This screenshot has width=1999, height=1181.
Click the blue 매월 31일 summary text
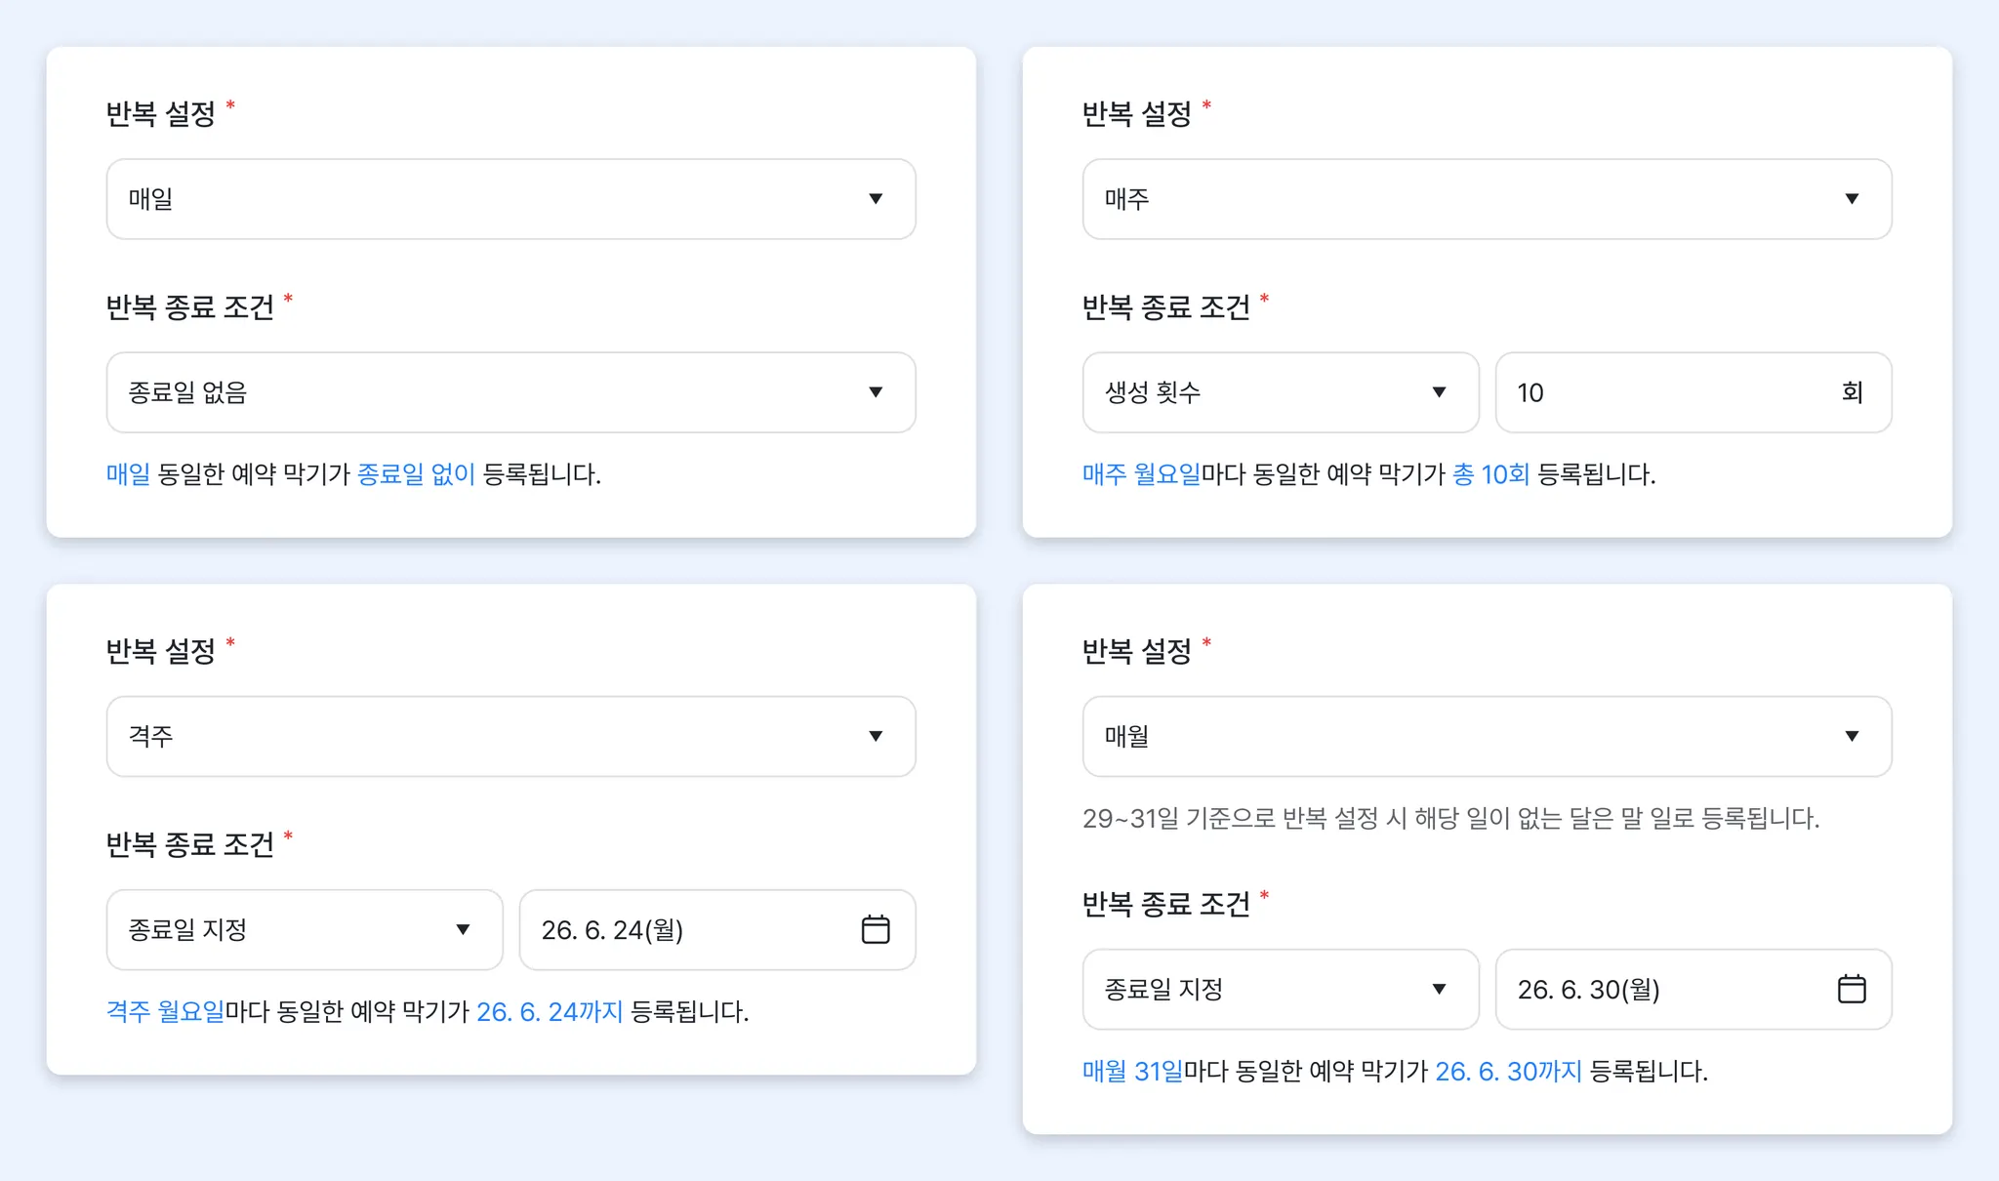pyautogui.click(x=1132, y=1071)
